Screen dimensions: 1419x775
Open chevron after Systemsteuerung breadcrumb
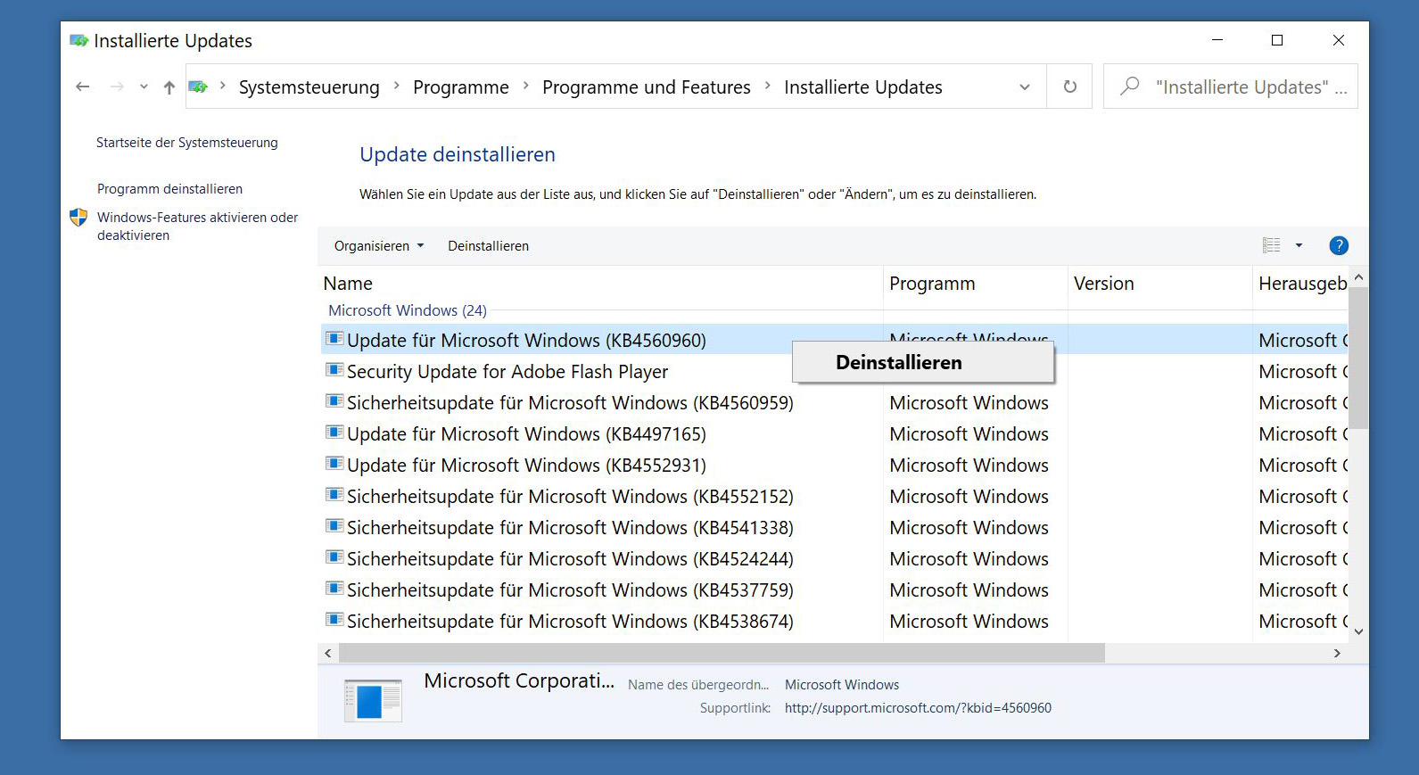pyautogui.click(x=396, y=87)
